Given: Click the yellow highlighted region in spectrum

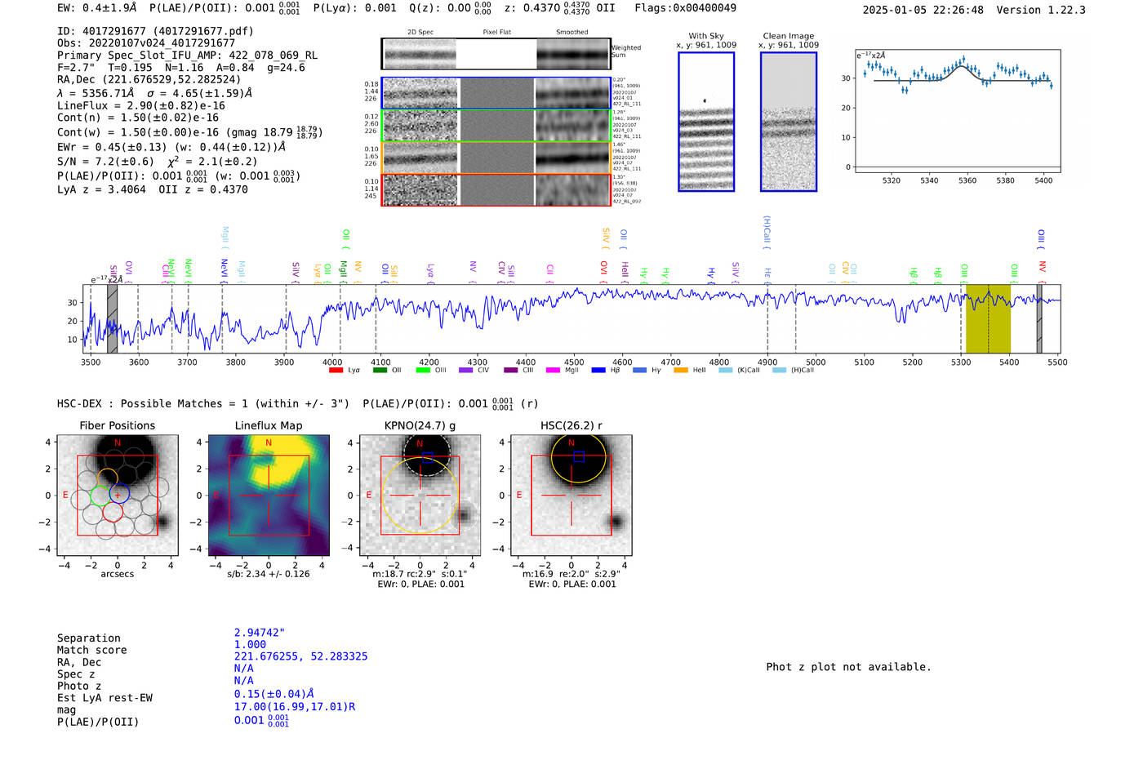Looking at the screenshot, I should click(988, 318).
